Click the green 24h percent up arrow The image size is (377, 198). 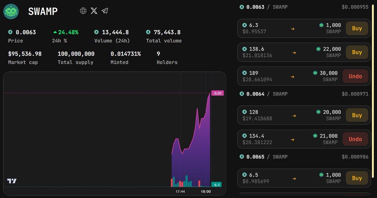[55, 32]
